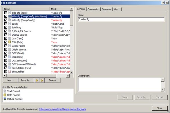Click into the Mask input field
This screenshot has width=170, height=113.
click(121, 19)
